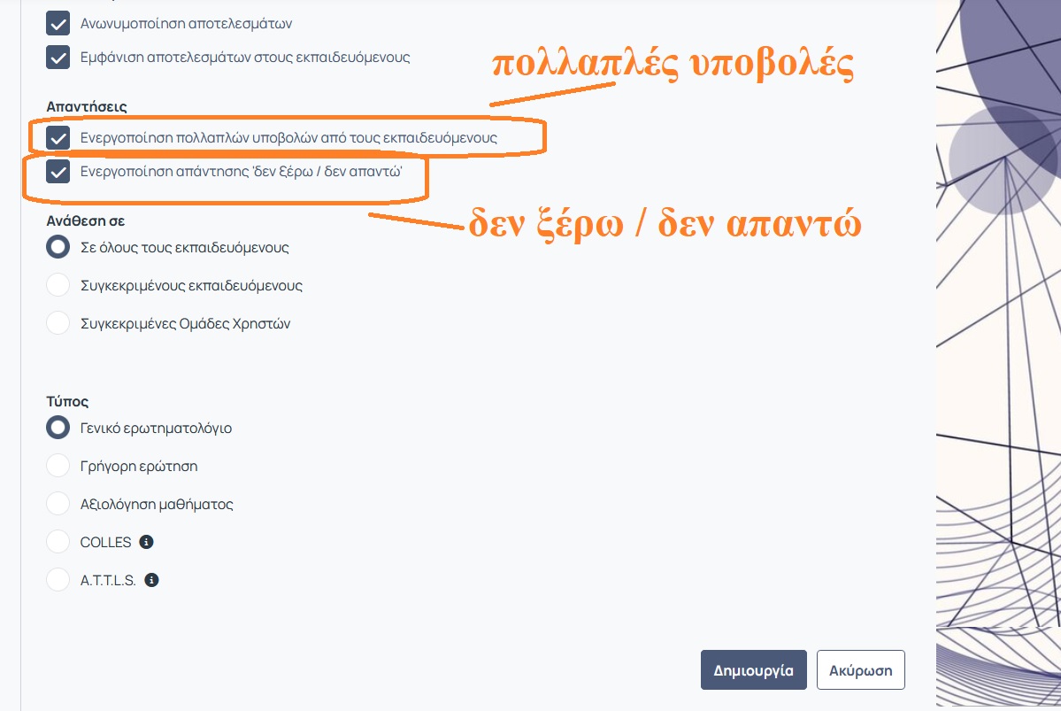Screen dimensions: 1061x711
Task: Choose Συγκεκριμένους εκπαιδευόμενους radio option
Action: [58, 286]
